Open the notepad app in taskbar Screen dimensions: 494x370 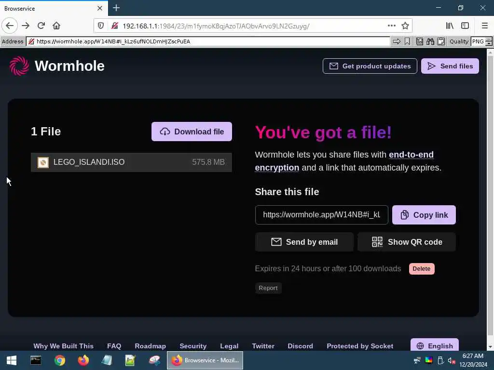pyautogui.click(x=107, y=360)
